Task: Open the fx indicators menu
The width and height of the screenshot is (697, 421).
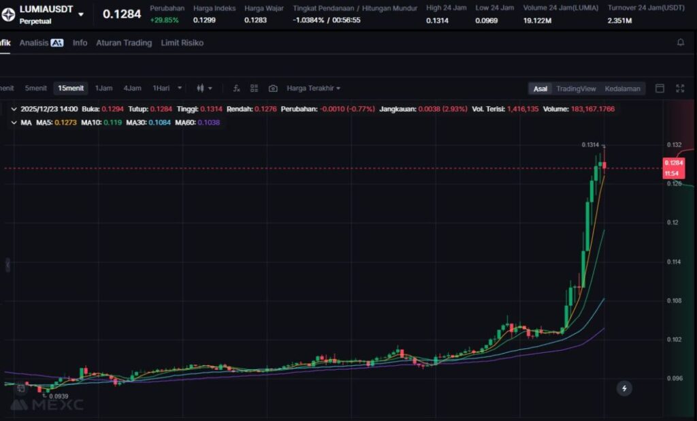Action: click(x=236, y=89)
